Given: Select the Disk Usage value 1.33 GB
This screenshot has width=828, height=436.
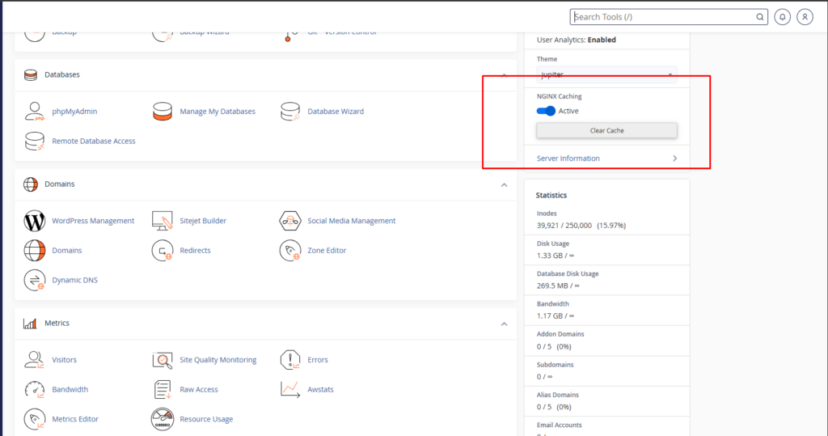Looking at the screenshot, I should coord(550,256).
